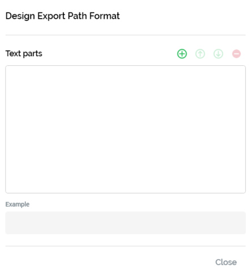Click inside the empty Text parts list
The height and width of the screenshot is (278, 251).
click(x=125, y=129)
